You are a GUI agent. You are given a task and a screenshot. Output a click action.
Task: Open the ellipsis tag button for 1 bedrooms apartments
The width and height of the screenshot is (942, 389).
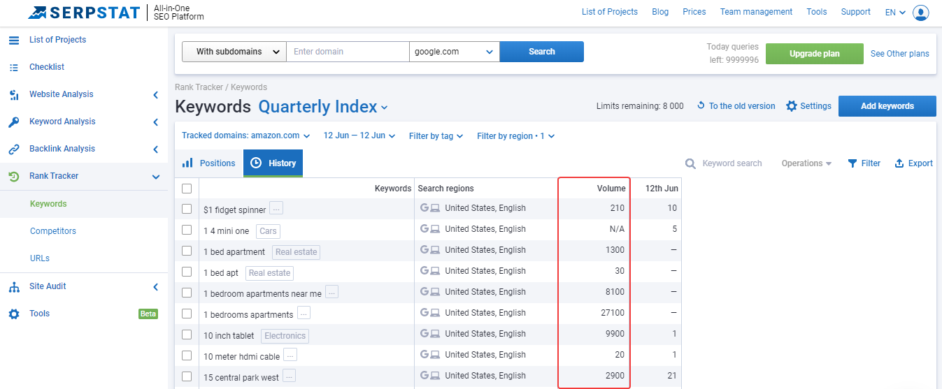[x=304, y=313]
